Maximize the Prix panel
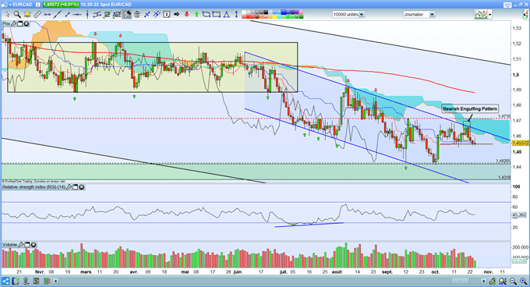Viewport: 530px width, 287px height. pyautogui.click(x=20, y=23)
